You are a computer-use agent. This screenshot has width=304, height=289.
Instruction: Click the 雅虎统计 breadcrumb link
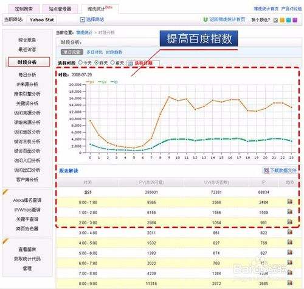click(x=84, y=32)
